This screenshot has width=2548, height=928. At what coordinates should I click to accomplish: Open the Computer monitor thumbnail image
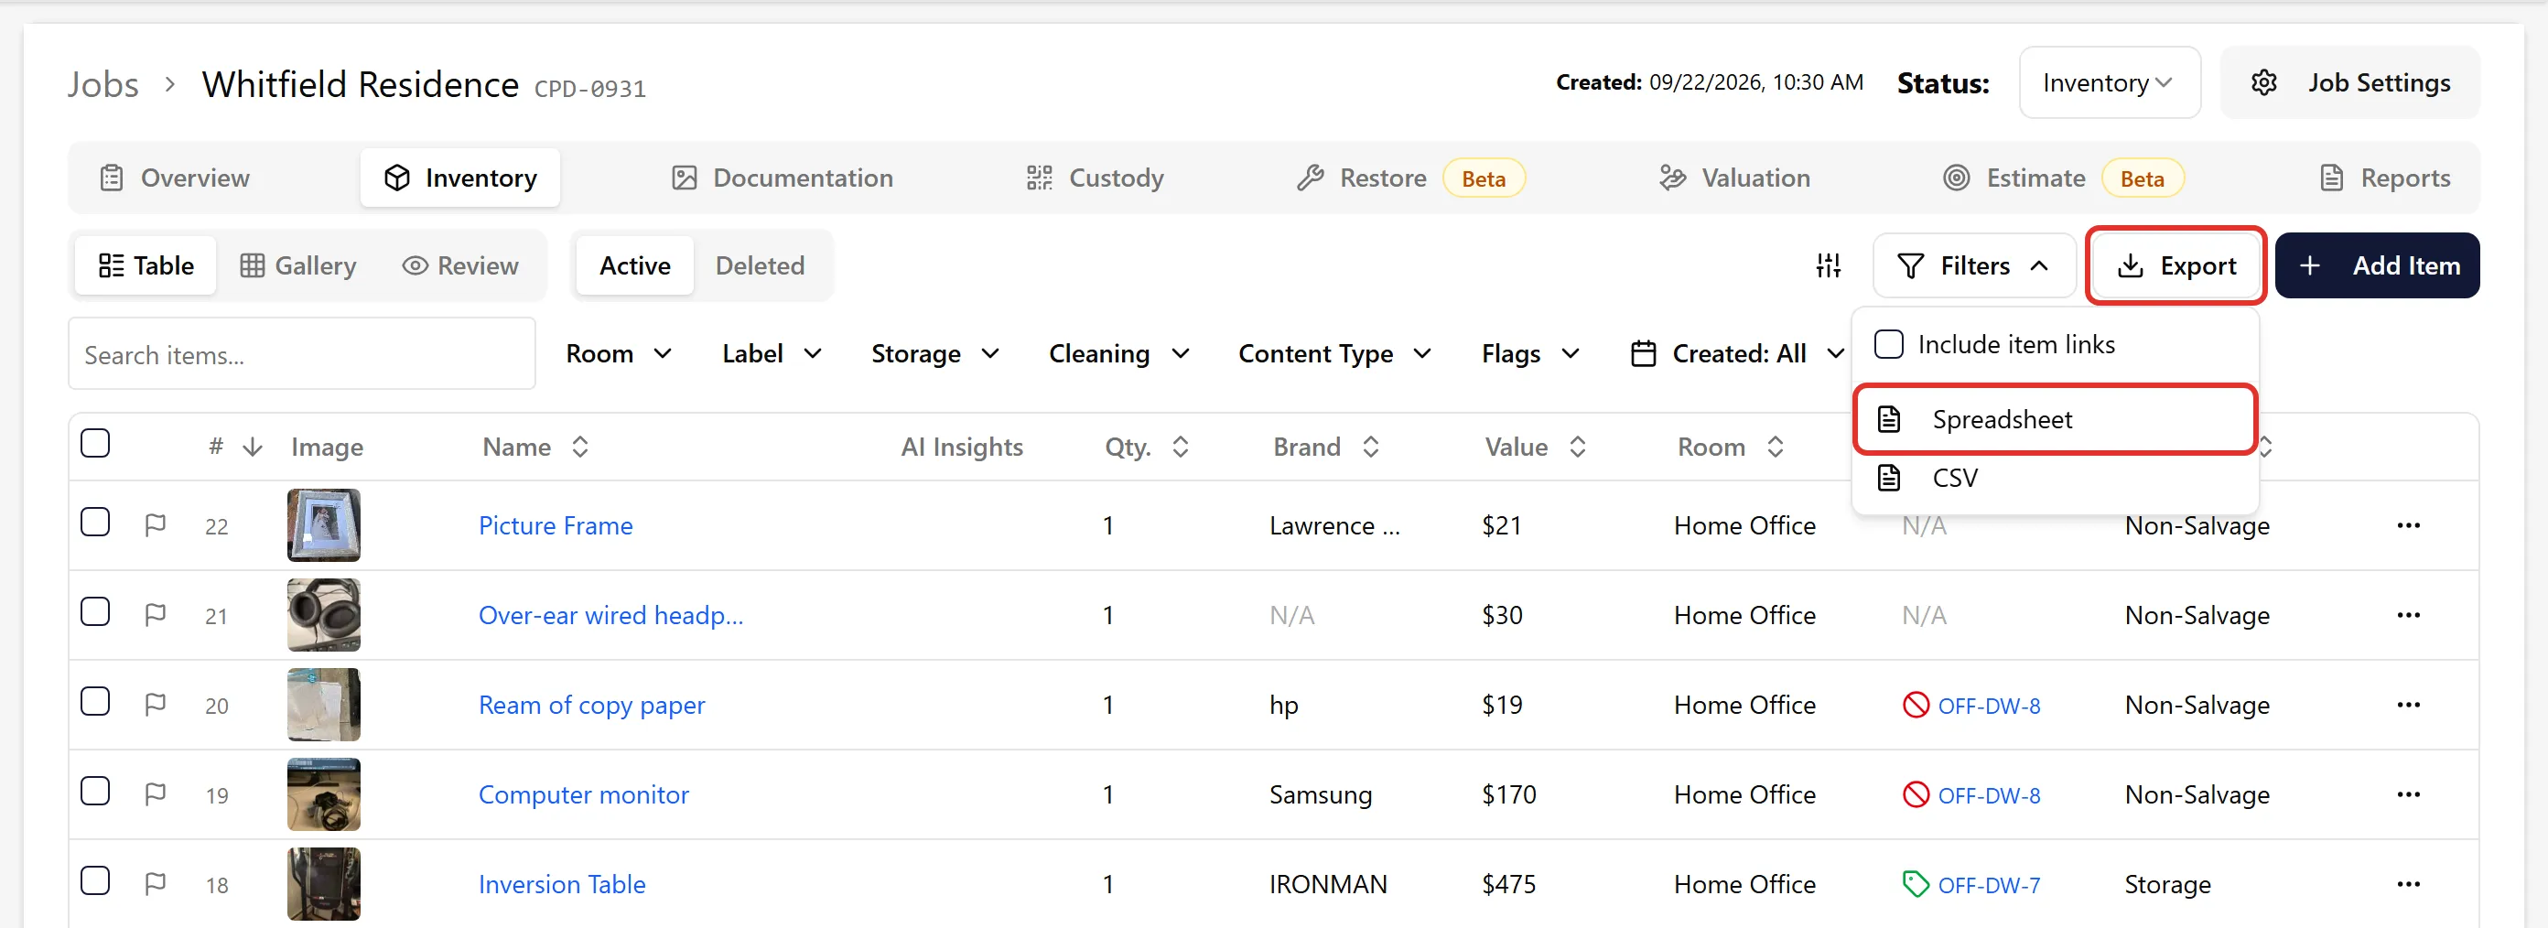tap(323, 794)
